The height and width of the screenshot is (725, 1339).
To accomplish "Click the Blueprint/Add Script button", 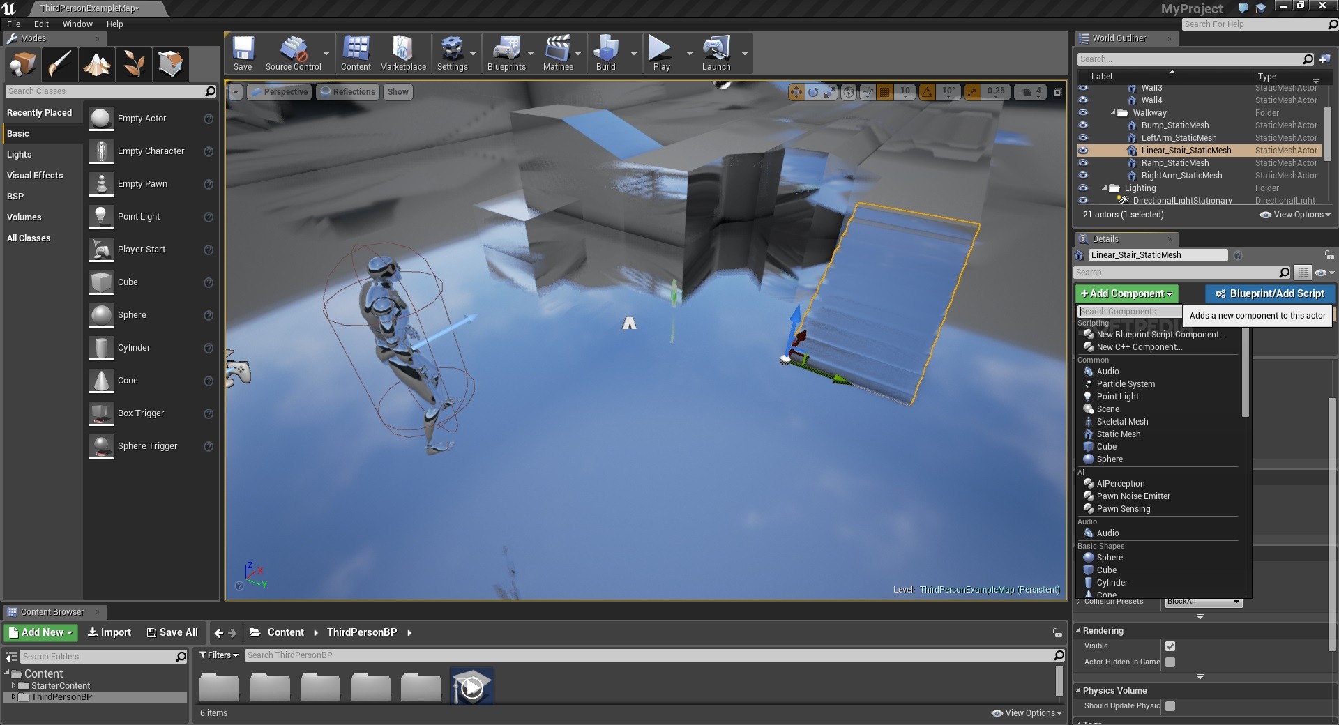I will tap(1269, 293).
